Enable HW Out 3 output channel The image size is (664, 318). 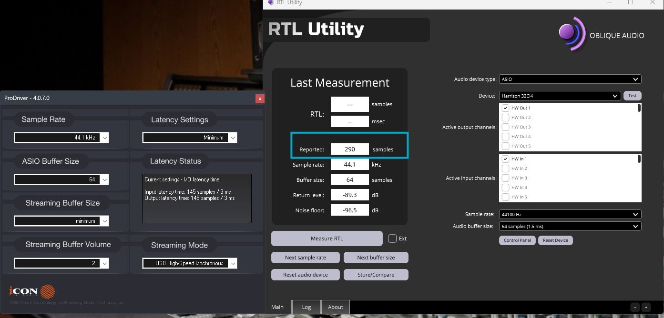coord(506,127)
